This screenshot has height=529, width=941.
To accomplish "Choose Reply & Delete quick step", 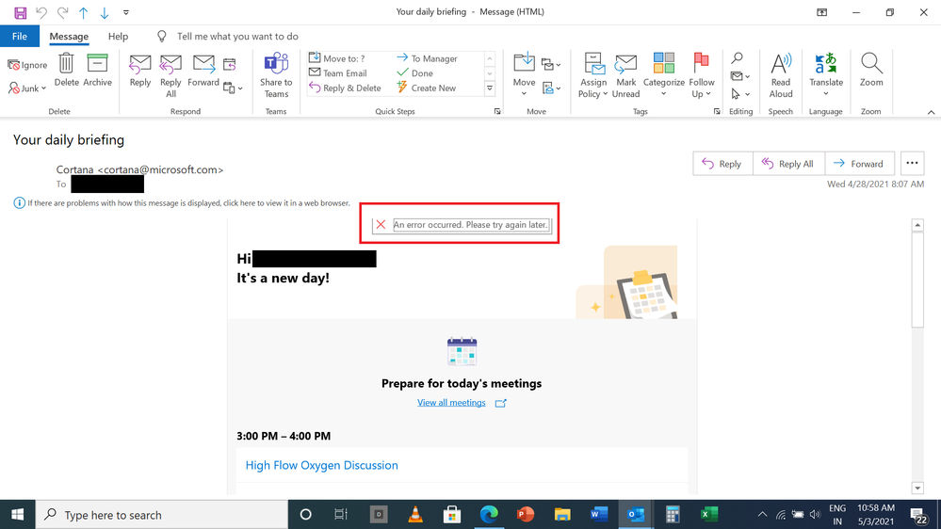I will coord(345,88).
